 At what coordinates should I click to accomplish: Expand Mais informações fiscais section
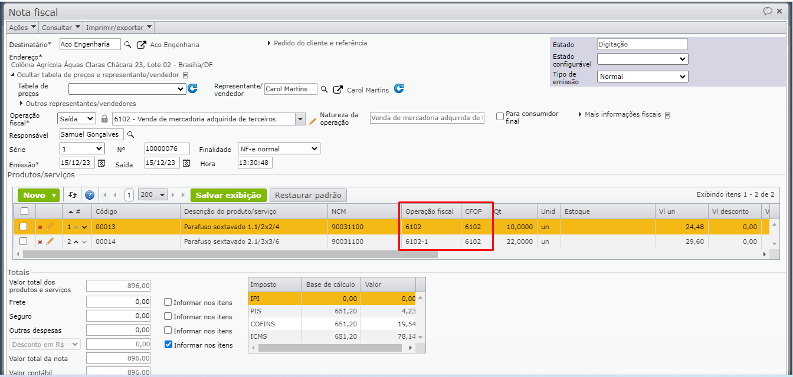pos(622,115)
